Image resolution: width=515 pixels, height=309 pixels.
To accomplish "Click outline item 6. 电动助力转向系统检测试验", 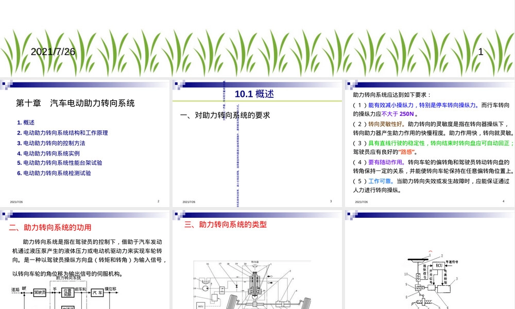I will [54, 173].
